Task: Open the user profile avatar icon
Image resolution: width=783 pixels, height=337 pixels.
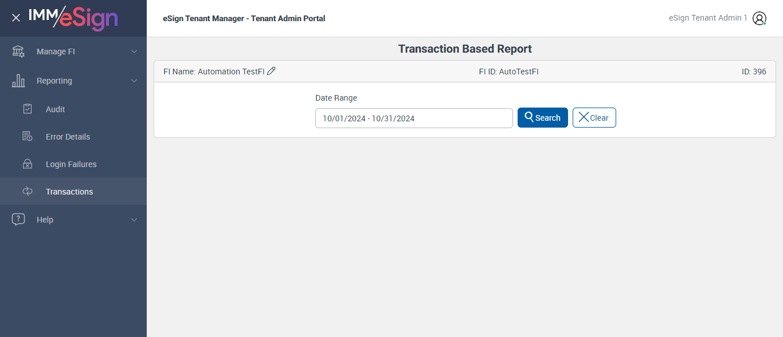Action: pyautogui.click(x=759, y=18)
